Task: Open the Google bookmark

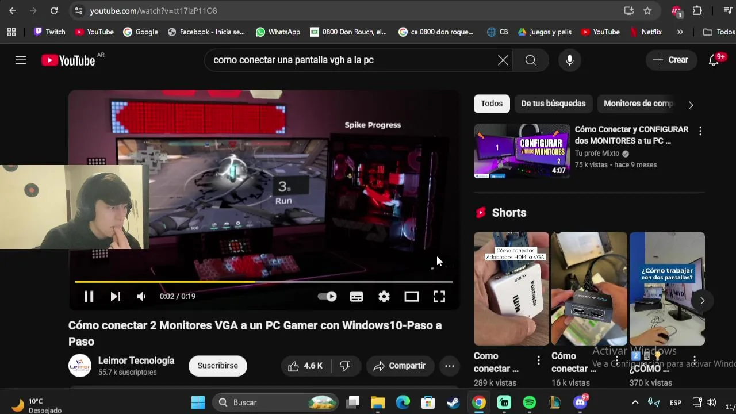Action: click(x=140, y=32)
